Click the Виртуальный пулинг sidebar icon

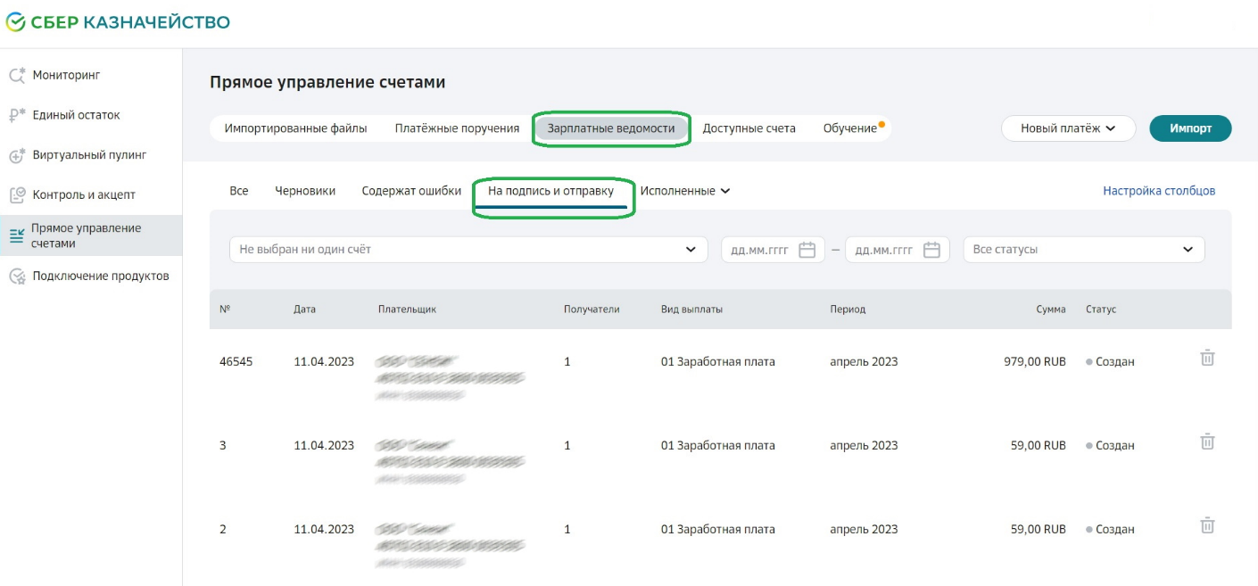[x=17, y=155]
